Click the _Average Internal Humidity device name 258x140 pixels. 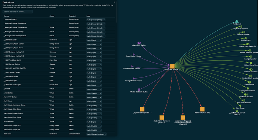[13, 31]
